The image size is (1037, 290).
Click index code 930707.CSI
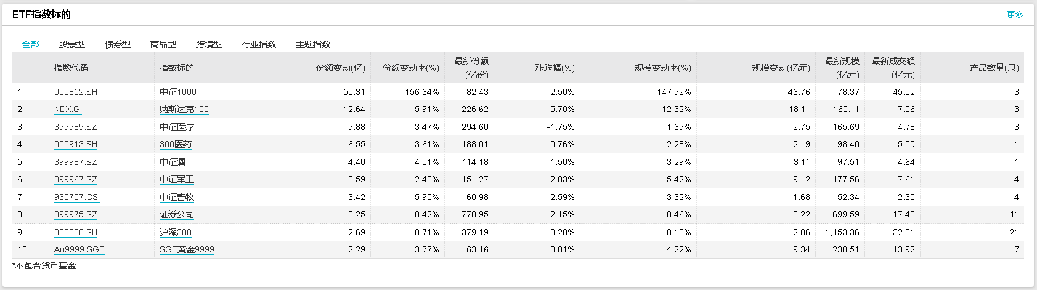[x=77, y=197]
